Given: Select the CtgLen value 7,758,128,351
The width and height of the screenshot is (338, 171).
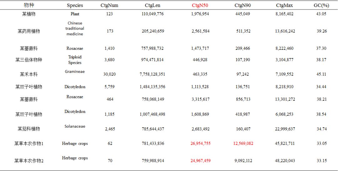Looking at the screenshot, I should coord(152,74).
